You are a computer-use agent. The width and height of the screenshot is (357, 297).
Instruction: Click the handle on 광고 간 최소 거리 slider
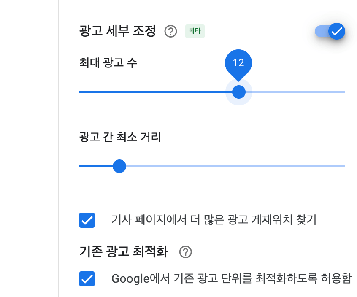(119, 166)
